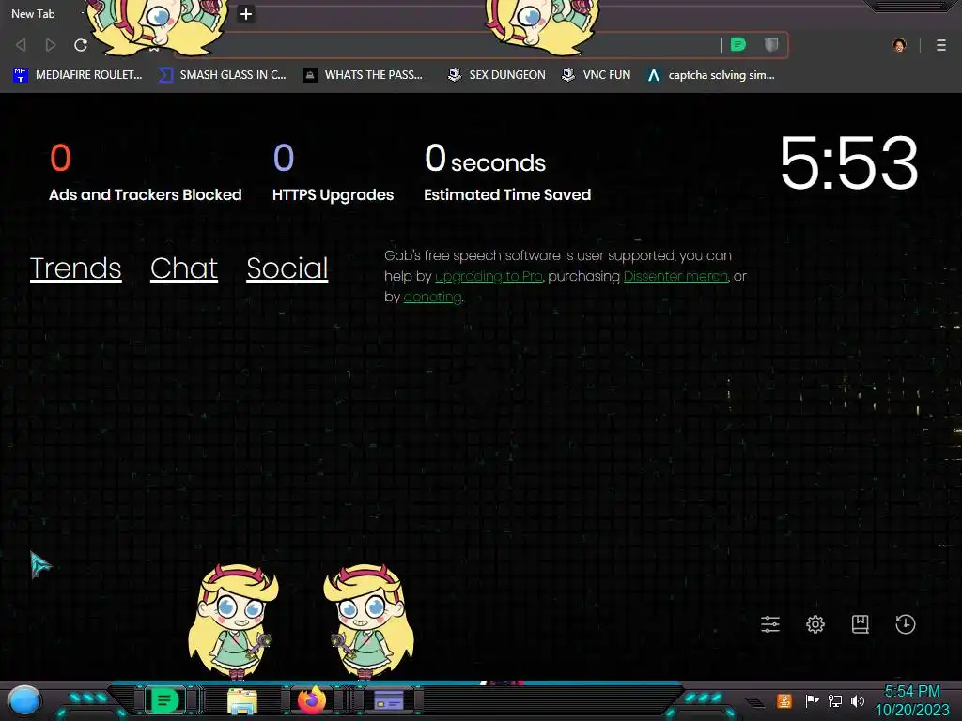The height and width of the screenshot is (721, 962).
Task: Open Dissenter browser in taskbar
Action: click(x=164, y=700)
